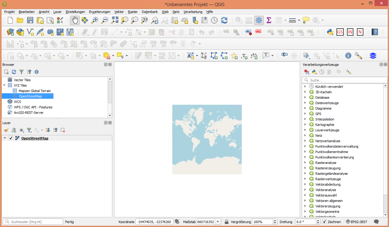
Task: Open processing history clock icon
Action: 322,72
